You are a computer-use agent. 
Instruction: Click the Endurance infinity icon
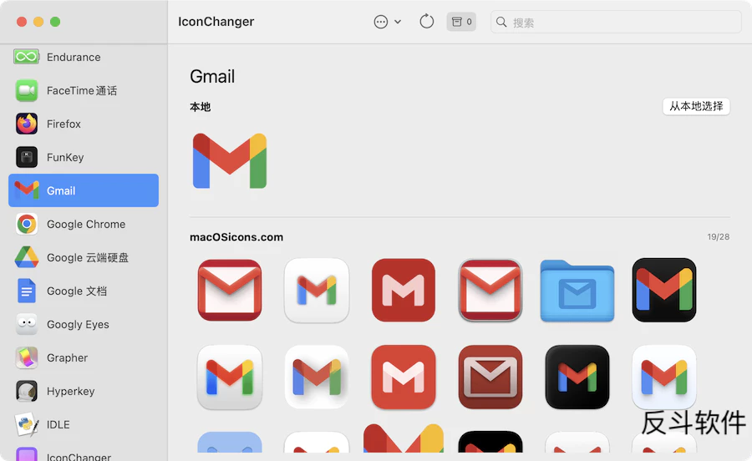[27, 57]
